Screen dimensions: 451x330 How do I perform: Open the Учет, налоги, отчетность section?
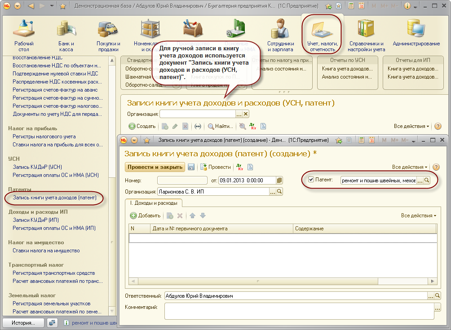(x=322, y=35)
